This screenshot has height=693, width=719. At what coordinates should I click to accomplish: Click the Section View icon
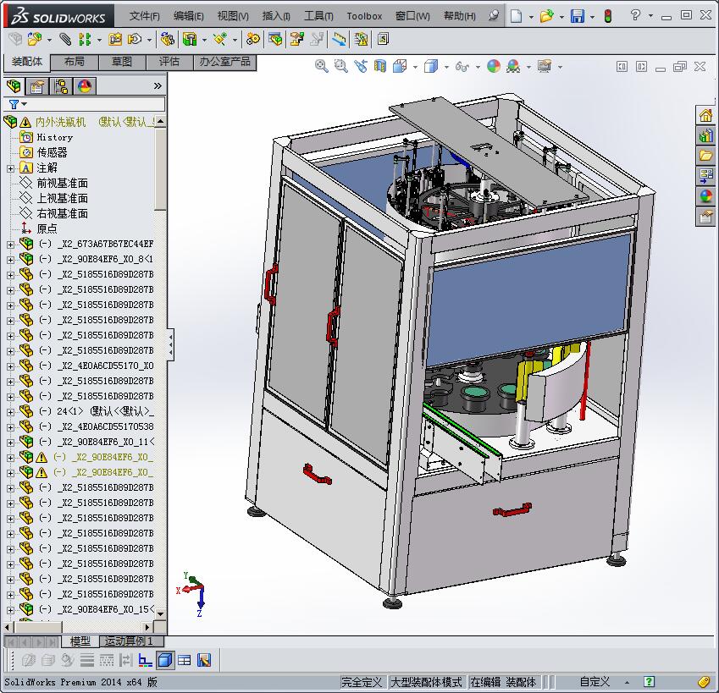click(380, 66)
